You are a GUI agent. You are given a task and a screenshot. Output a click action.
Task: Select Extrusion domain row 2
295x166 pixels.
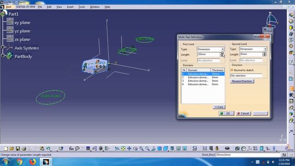[203, 77]
